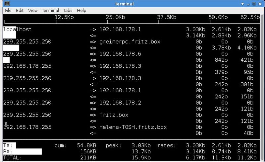265x162 pixels.
Task: Click the 62.5Kb scale label
Action: 250,17
